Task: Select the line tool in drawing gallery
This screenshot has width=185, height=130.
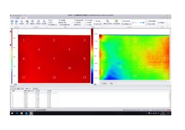Action: (x=138, y=23)
